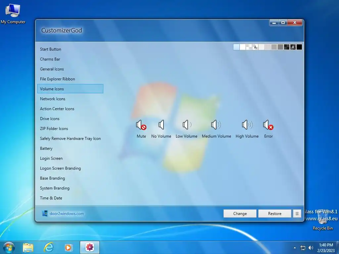Image resolution: width=339 pixels, height=254 pixels.
Task: Minimize the CustomizerGod window
Action: pyautogui.click(x=274, y=22)
